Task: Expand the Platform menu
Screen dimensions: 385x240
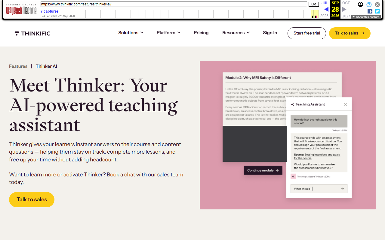Action: (x=168, y=33)
